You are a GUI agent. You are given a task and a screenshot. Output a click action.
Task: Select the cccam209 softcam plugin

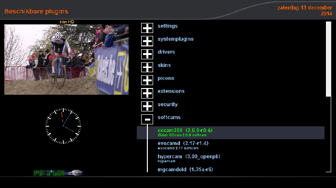coord(230,133)
